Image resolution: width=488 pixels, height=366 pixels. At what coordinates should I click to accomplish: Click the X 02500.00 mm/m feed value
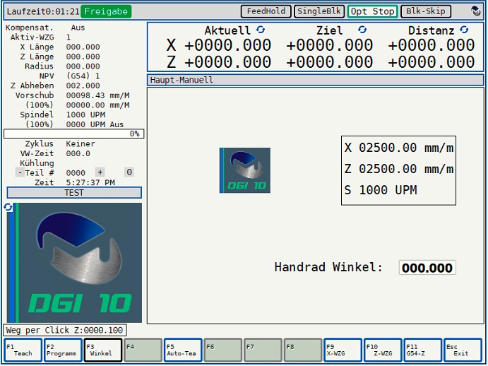[x=399, y=148]
